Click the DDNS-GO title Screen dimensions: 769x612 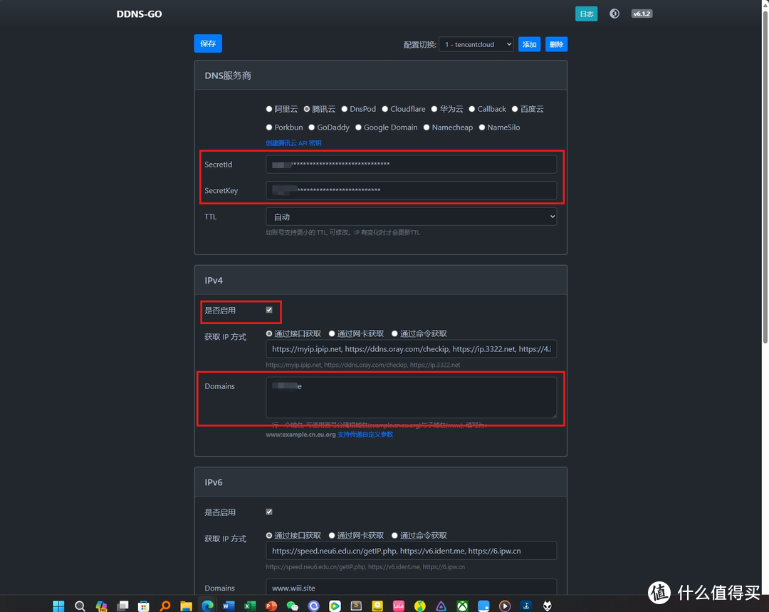point(140,14)
